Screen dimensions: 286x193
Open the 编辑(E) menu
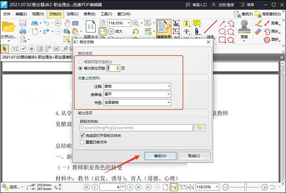[21, 14]
